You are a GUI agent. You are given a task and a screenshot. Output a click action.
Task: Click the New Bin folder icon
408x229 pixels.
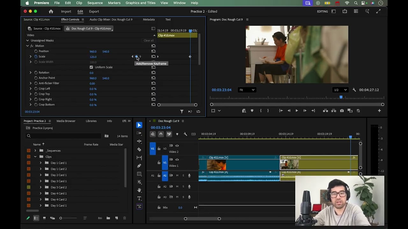[108, 218]
